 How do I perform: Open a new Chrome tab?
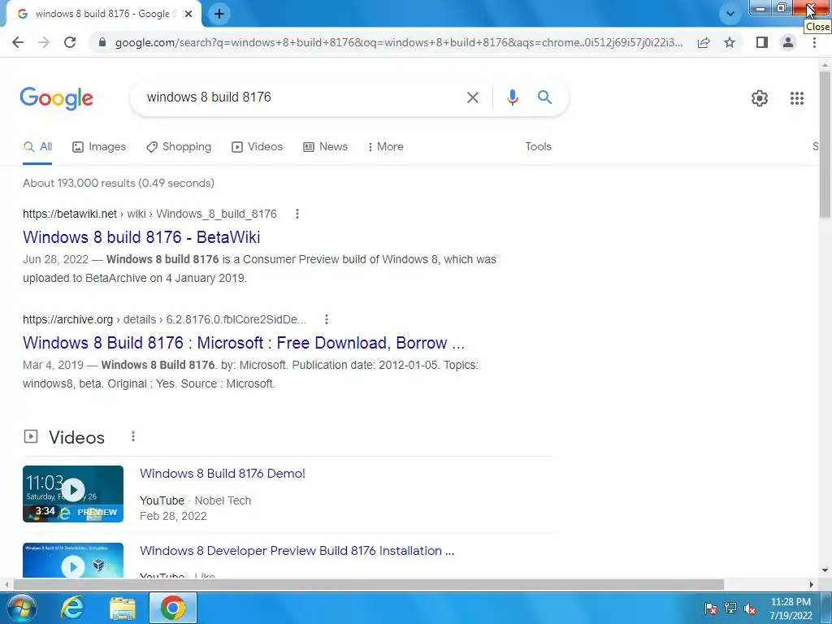(219, 14)
